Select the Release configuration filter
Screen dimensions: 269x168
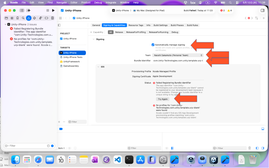(x=119, y=32)
